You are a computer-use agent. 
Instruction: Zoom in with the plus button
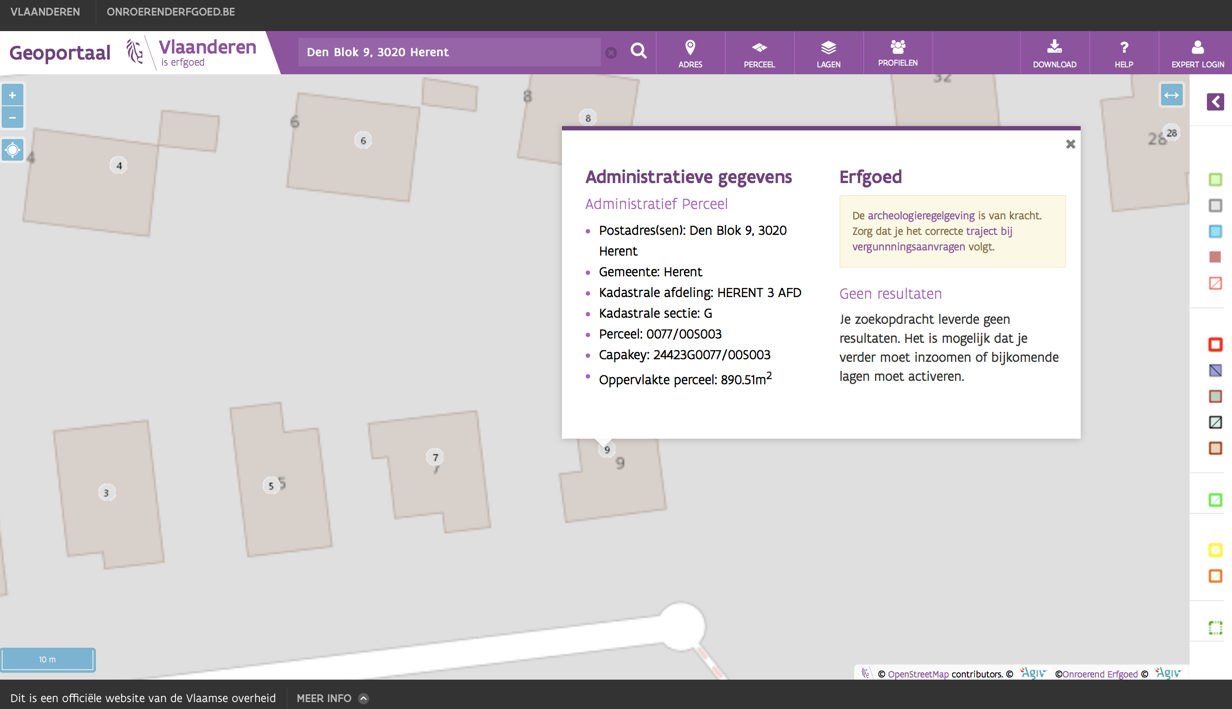pos(13,95)
